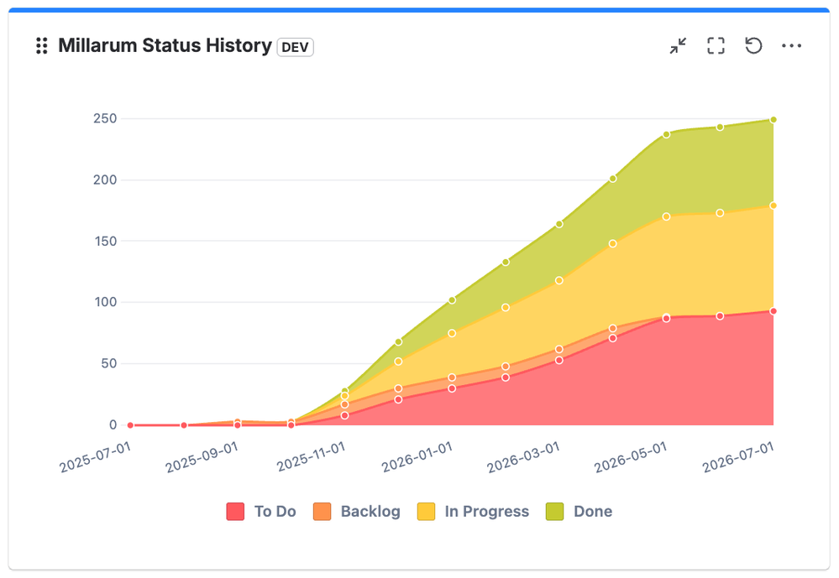Toggle the To Do series in legend
Image resolution: width=839 pixels, height=578 pixels.
(261, 512)
